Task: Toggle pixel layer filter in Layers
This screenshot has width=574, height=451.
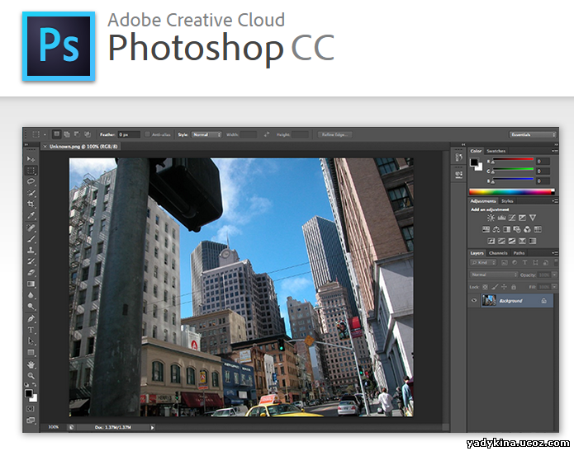Action: pyautogui.click(x=504, y=262)
